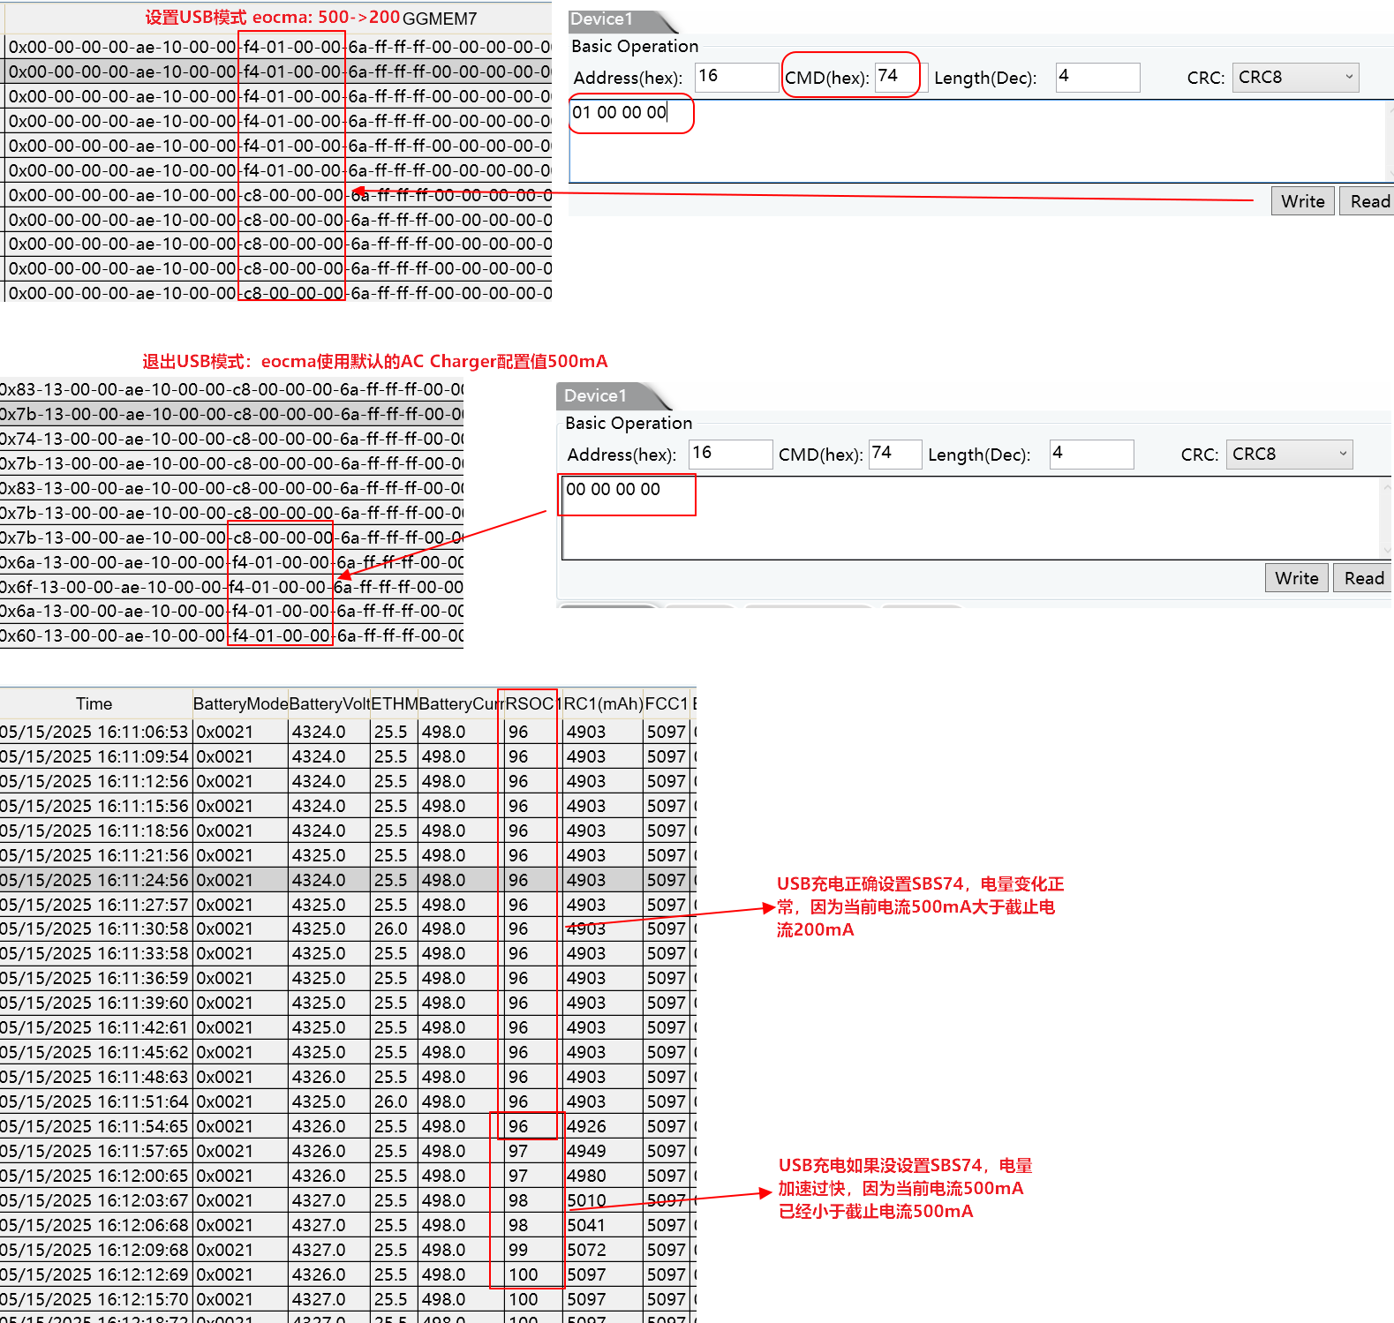Click RC1 cell with value 5010
1394x1323 pixels.
603,1200
